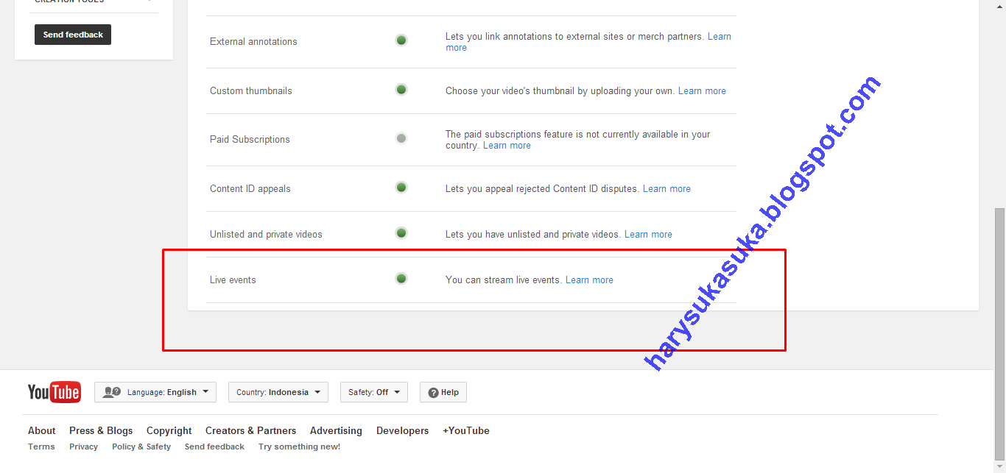
Task: Open Learn more for Unlisted and private videos
Action: (648, 234)
